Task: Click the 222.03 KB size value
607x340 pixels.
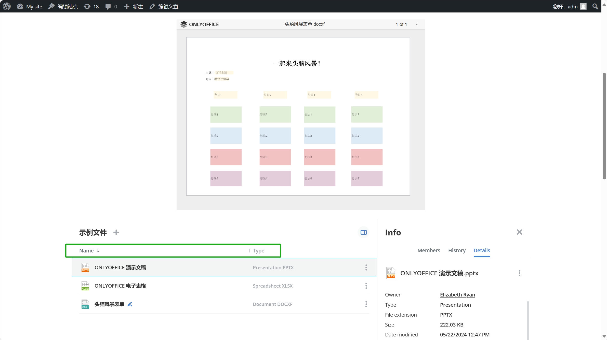Action: [x=452, y=325]
